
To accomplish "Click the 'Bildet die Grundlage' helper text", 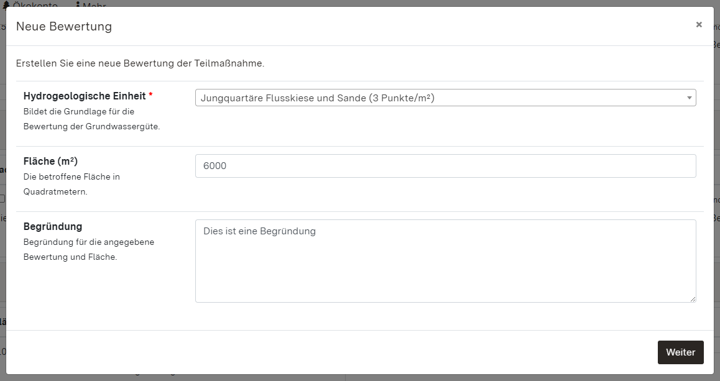I will (79, 112).
